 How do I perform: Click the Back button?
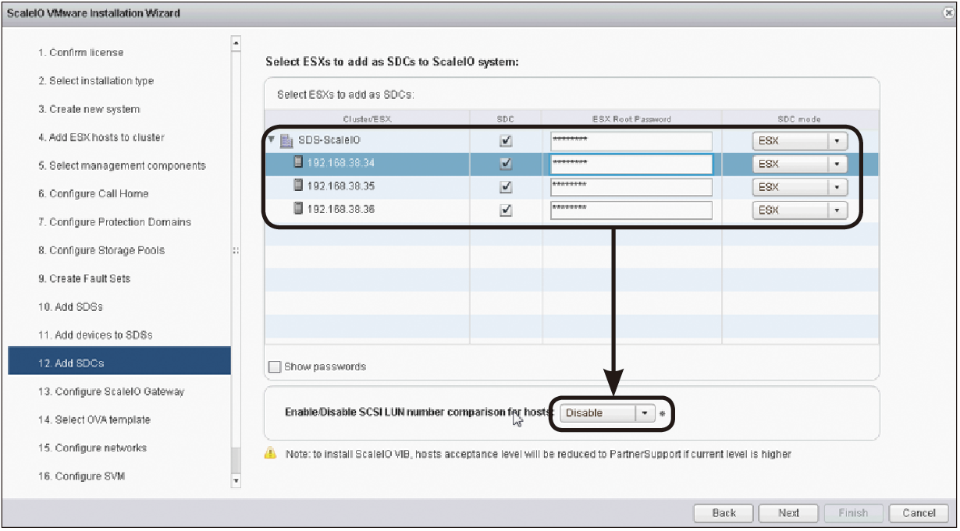[x=724, y=513]
